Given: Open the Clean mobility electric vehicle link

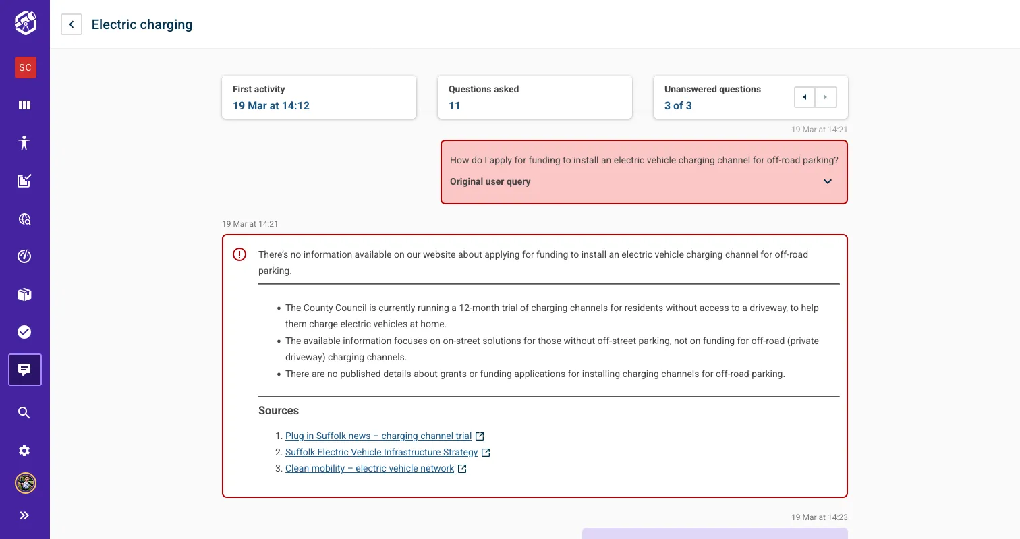Looking at the screenshot, I should [368, 468].
